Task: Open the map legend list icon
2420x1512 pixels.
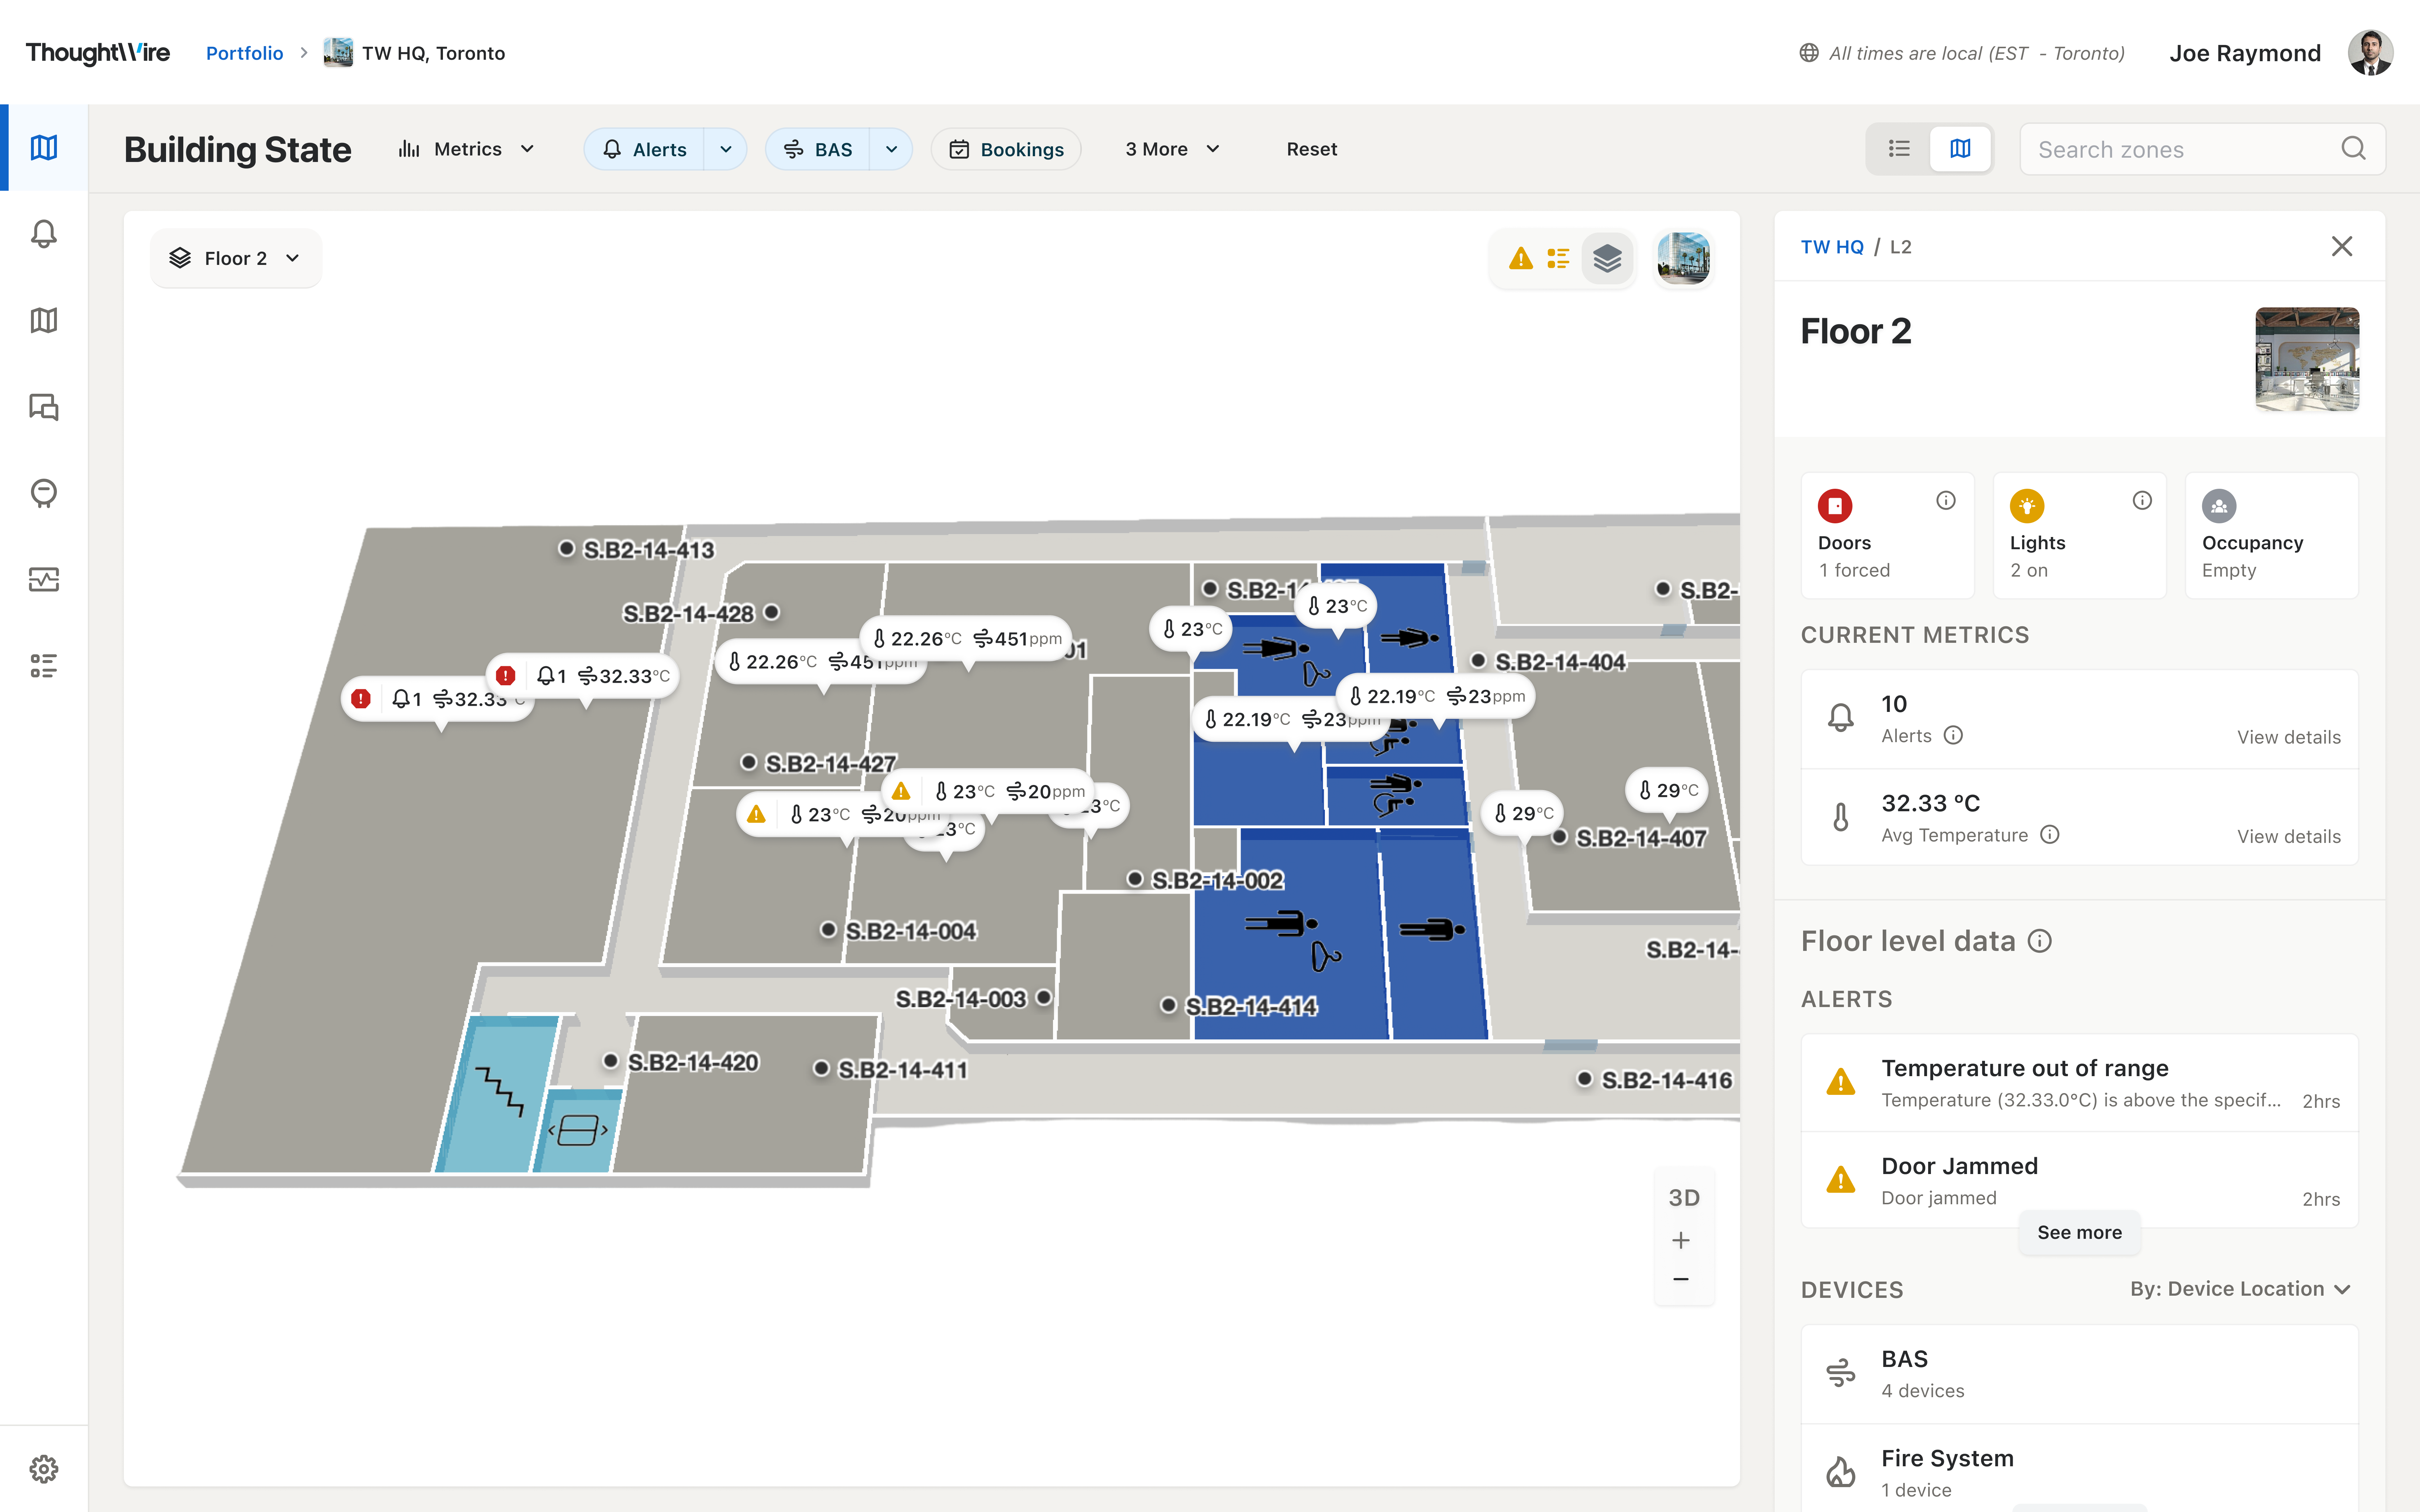Action: [x=1558, y=259]
